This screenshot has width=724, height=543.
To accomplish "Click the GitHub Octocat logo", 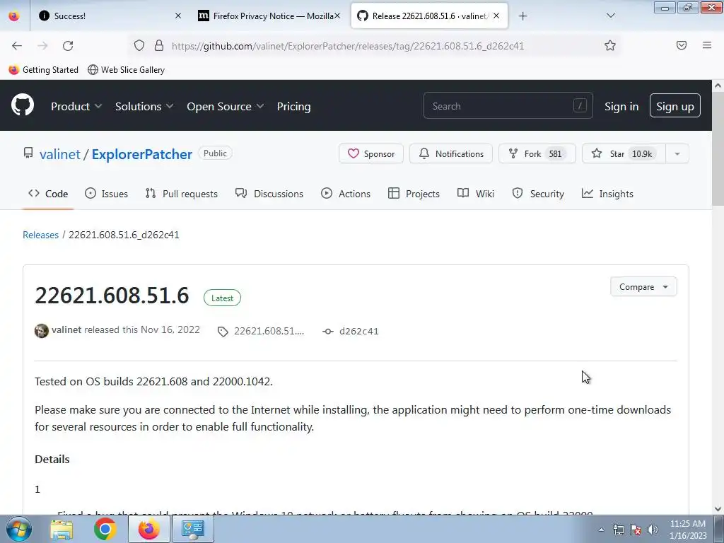I will 23,105.
